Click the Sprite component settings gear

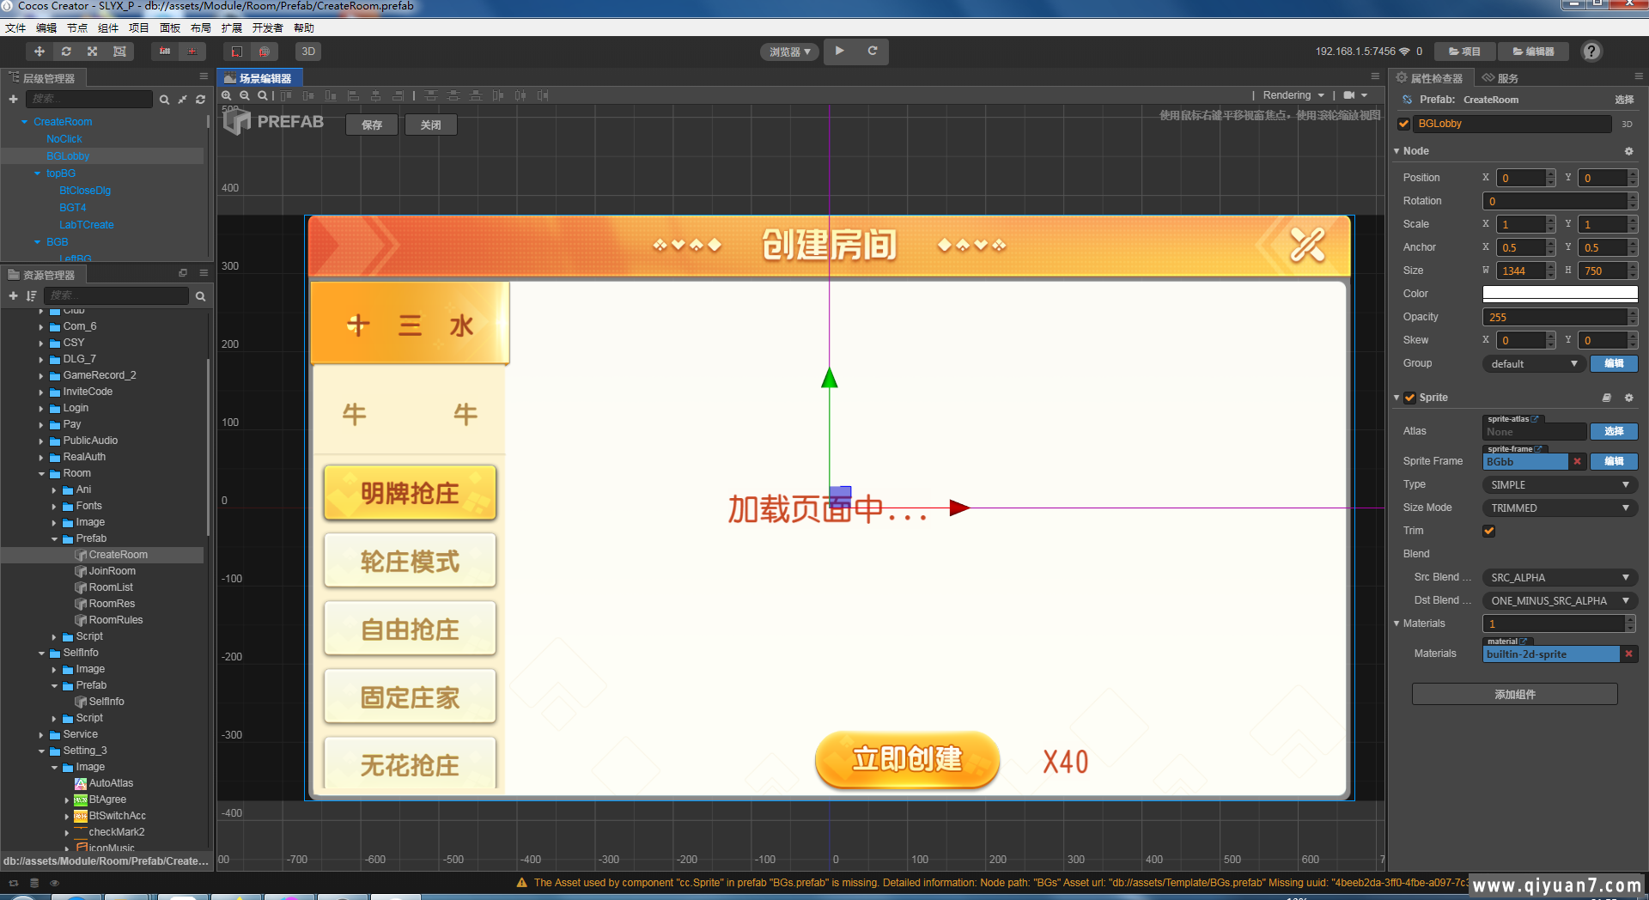1628,398
